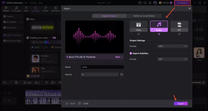Click the Save to path field
Image resolution: width=208 pixels, height=111 pixels.
100,75
